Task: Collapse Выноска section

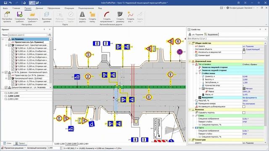Action: [190, 109]
